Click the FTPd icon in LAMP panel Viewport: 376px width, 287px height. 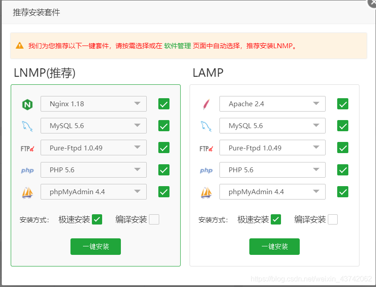(x=206, y=149)
